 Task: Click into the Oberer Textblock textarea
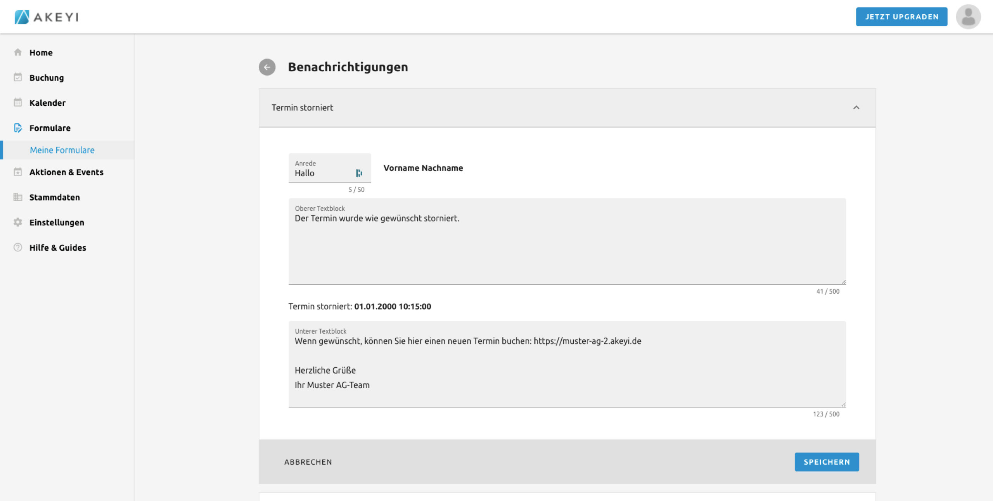point(566,248)
